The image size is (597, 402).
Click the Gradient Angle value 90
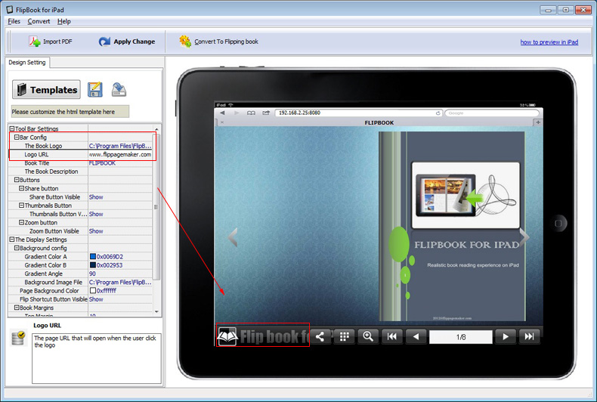pos(92,274)
